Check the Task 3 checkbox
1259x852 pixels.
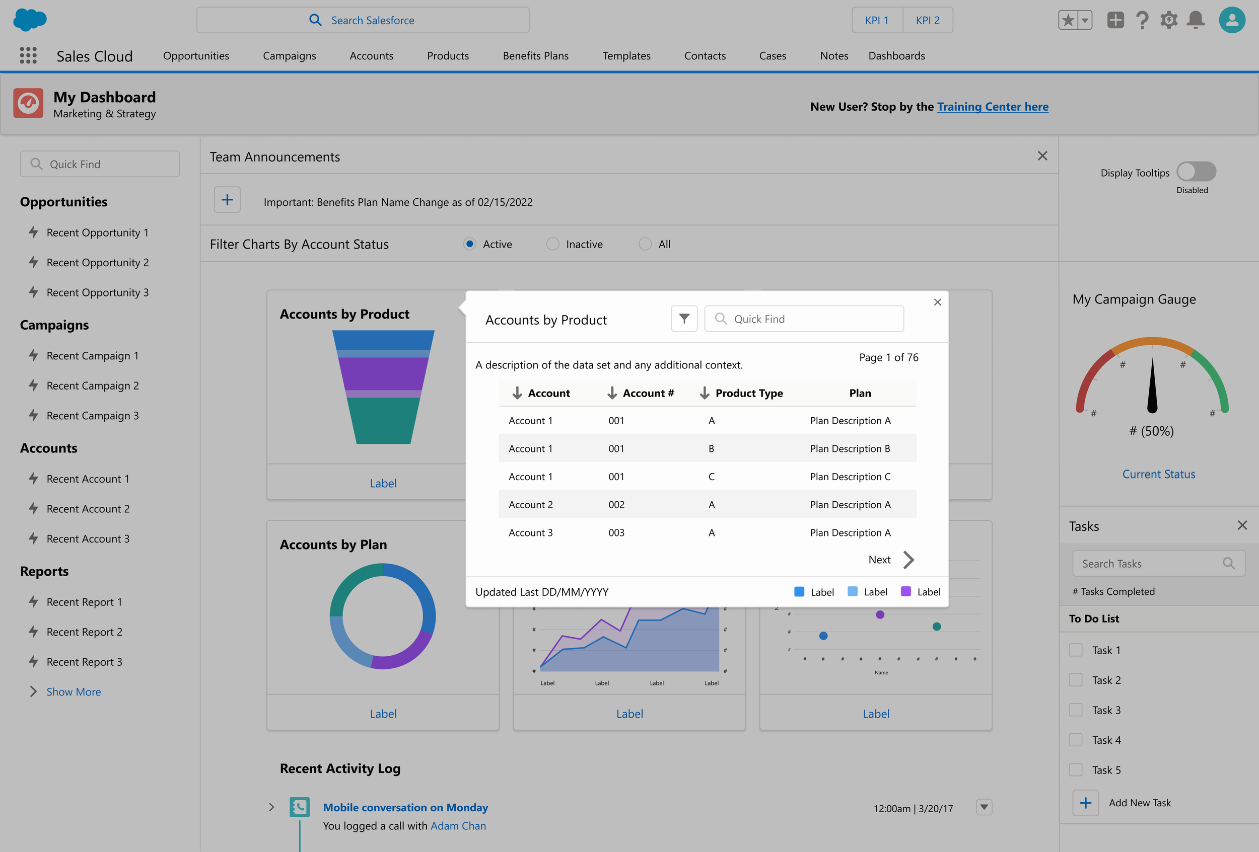pyautogui.click(x=1075, y=710)
